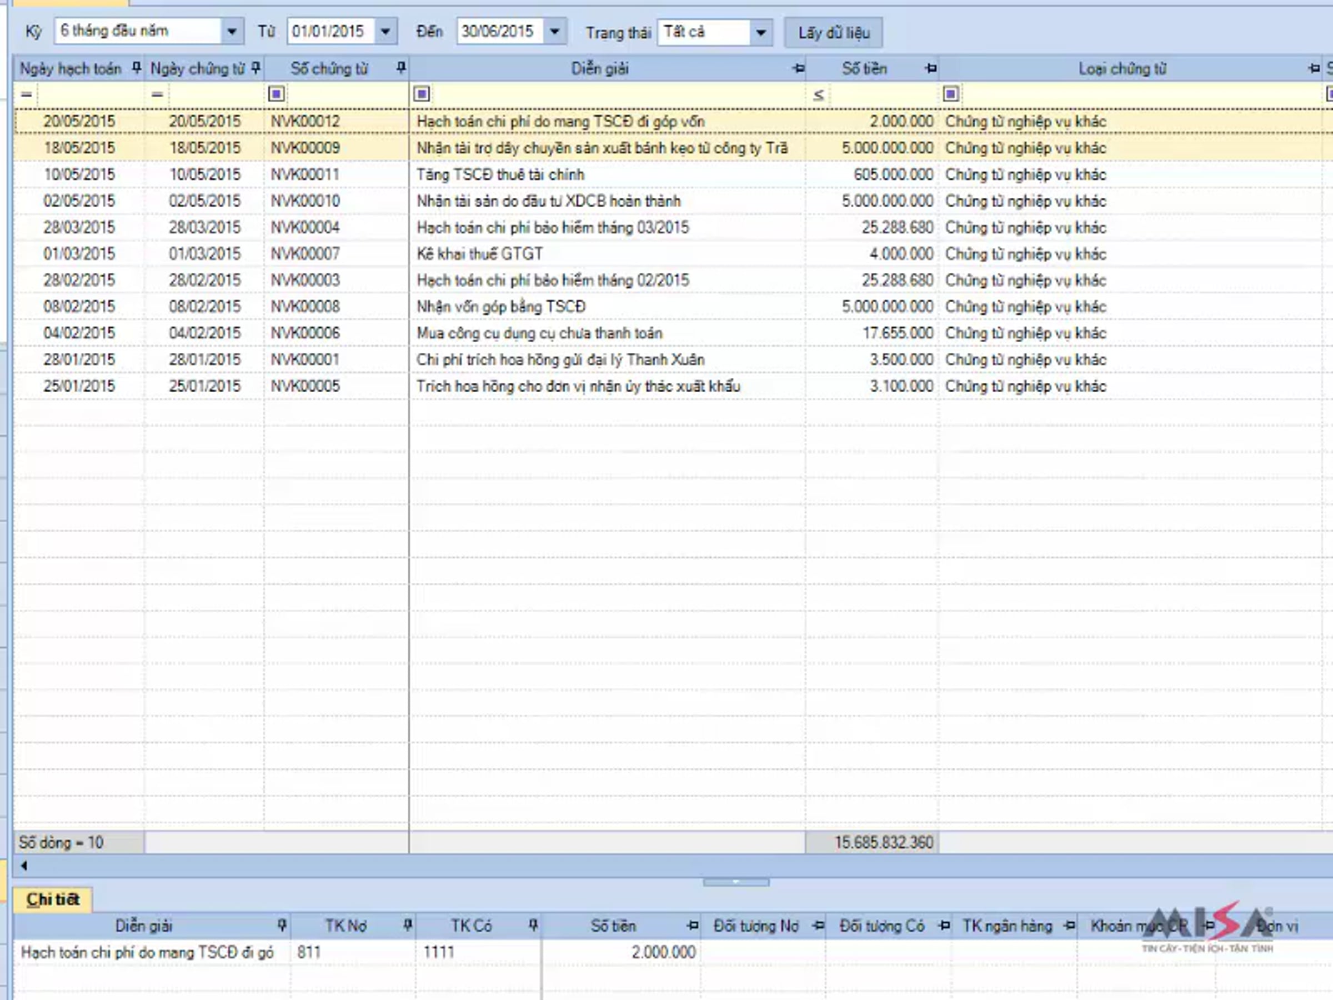Click description Mua công cụ dụng cụ chưa thanh toán
The image size is (1333, 1000).
point(539,333)
